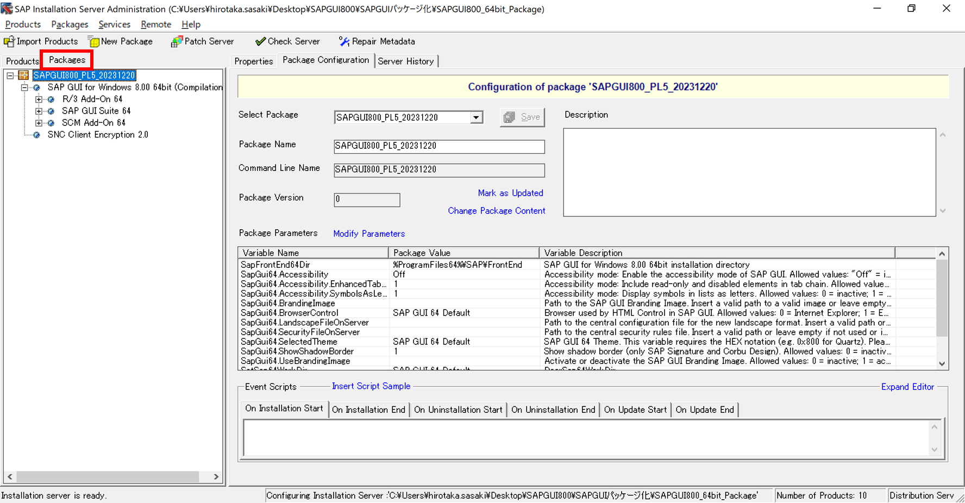
Task: Click the Patch Server toolbar icon
Action: (x=177, y=41)
